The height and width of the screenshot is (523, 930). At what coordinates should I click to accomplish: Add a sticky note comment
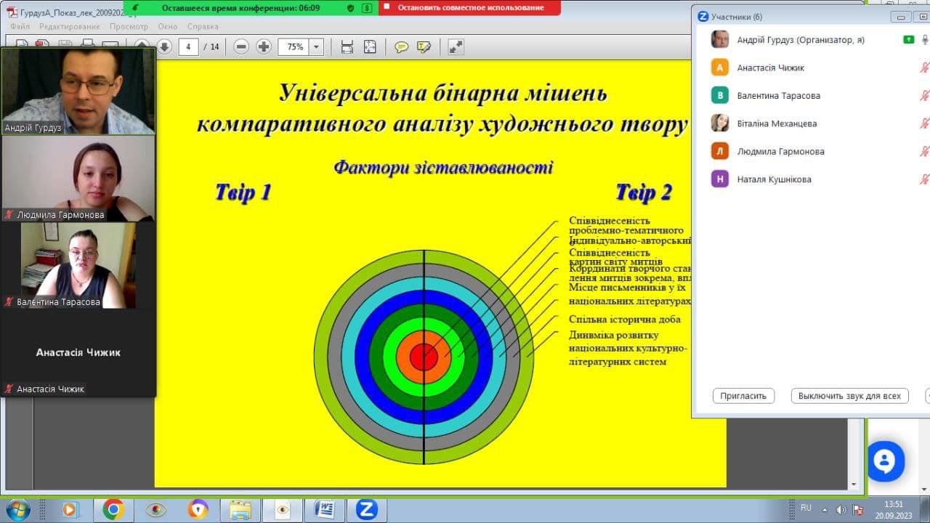pos(401,47)
